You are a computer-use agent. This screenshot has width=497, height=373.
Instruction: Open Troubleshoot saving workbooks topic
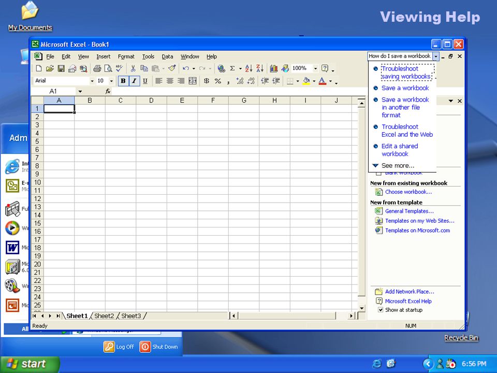tap(406, 73)
